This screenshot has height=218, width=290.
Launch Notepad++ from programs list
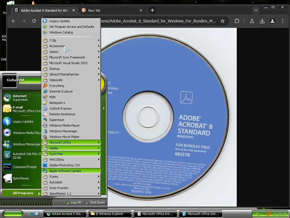pos(71,103)
